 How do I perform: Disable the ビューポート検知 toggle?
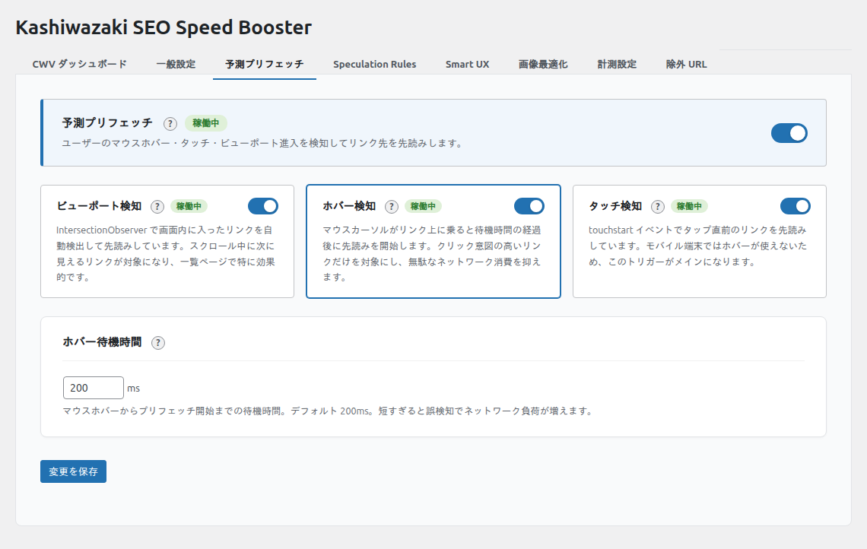263,206
